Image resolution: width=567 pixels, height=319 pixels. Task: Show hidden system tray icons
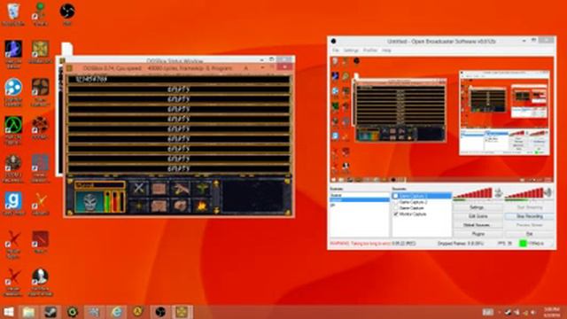[x=499, y=312]
